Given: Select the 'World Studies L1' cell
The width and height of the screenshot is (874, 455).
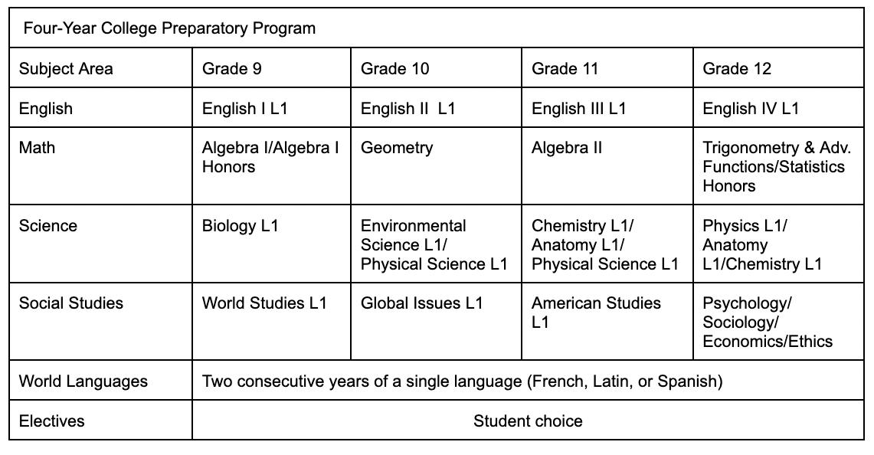Looking at the screenshot, I should 264,303.
